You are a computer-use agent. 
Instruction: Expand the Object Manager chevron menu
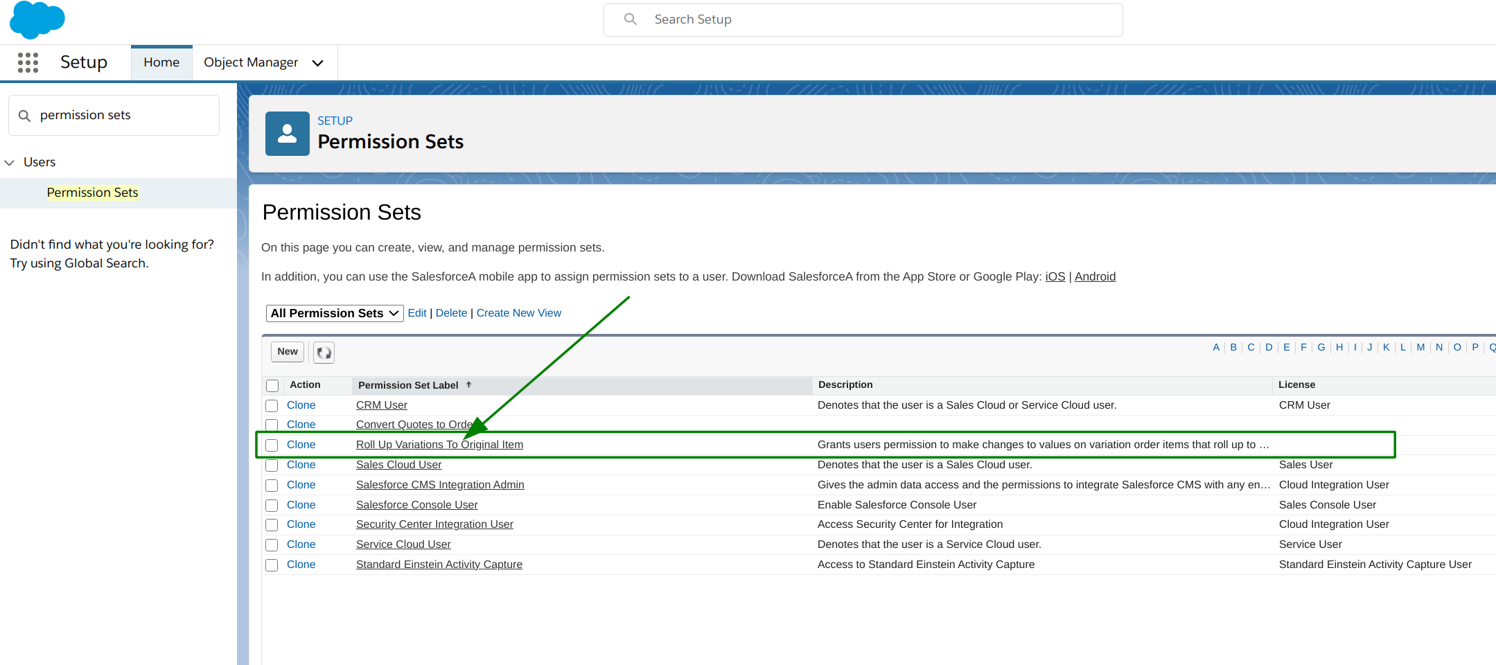pos(318,63)
